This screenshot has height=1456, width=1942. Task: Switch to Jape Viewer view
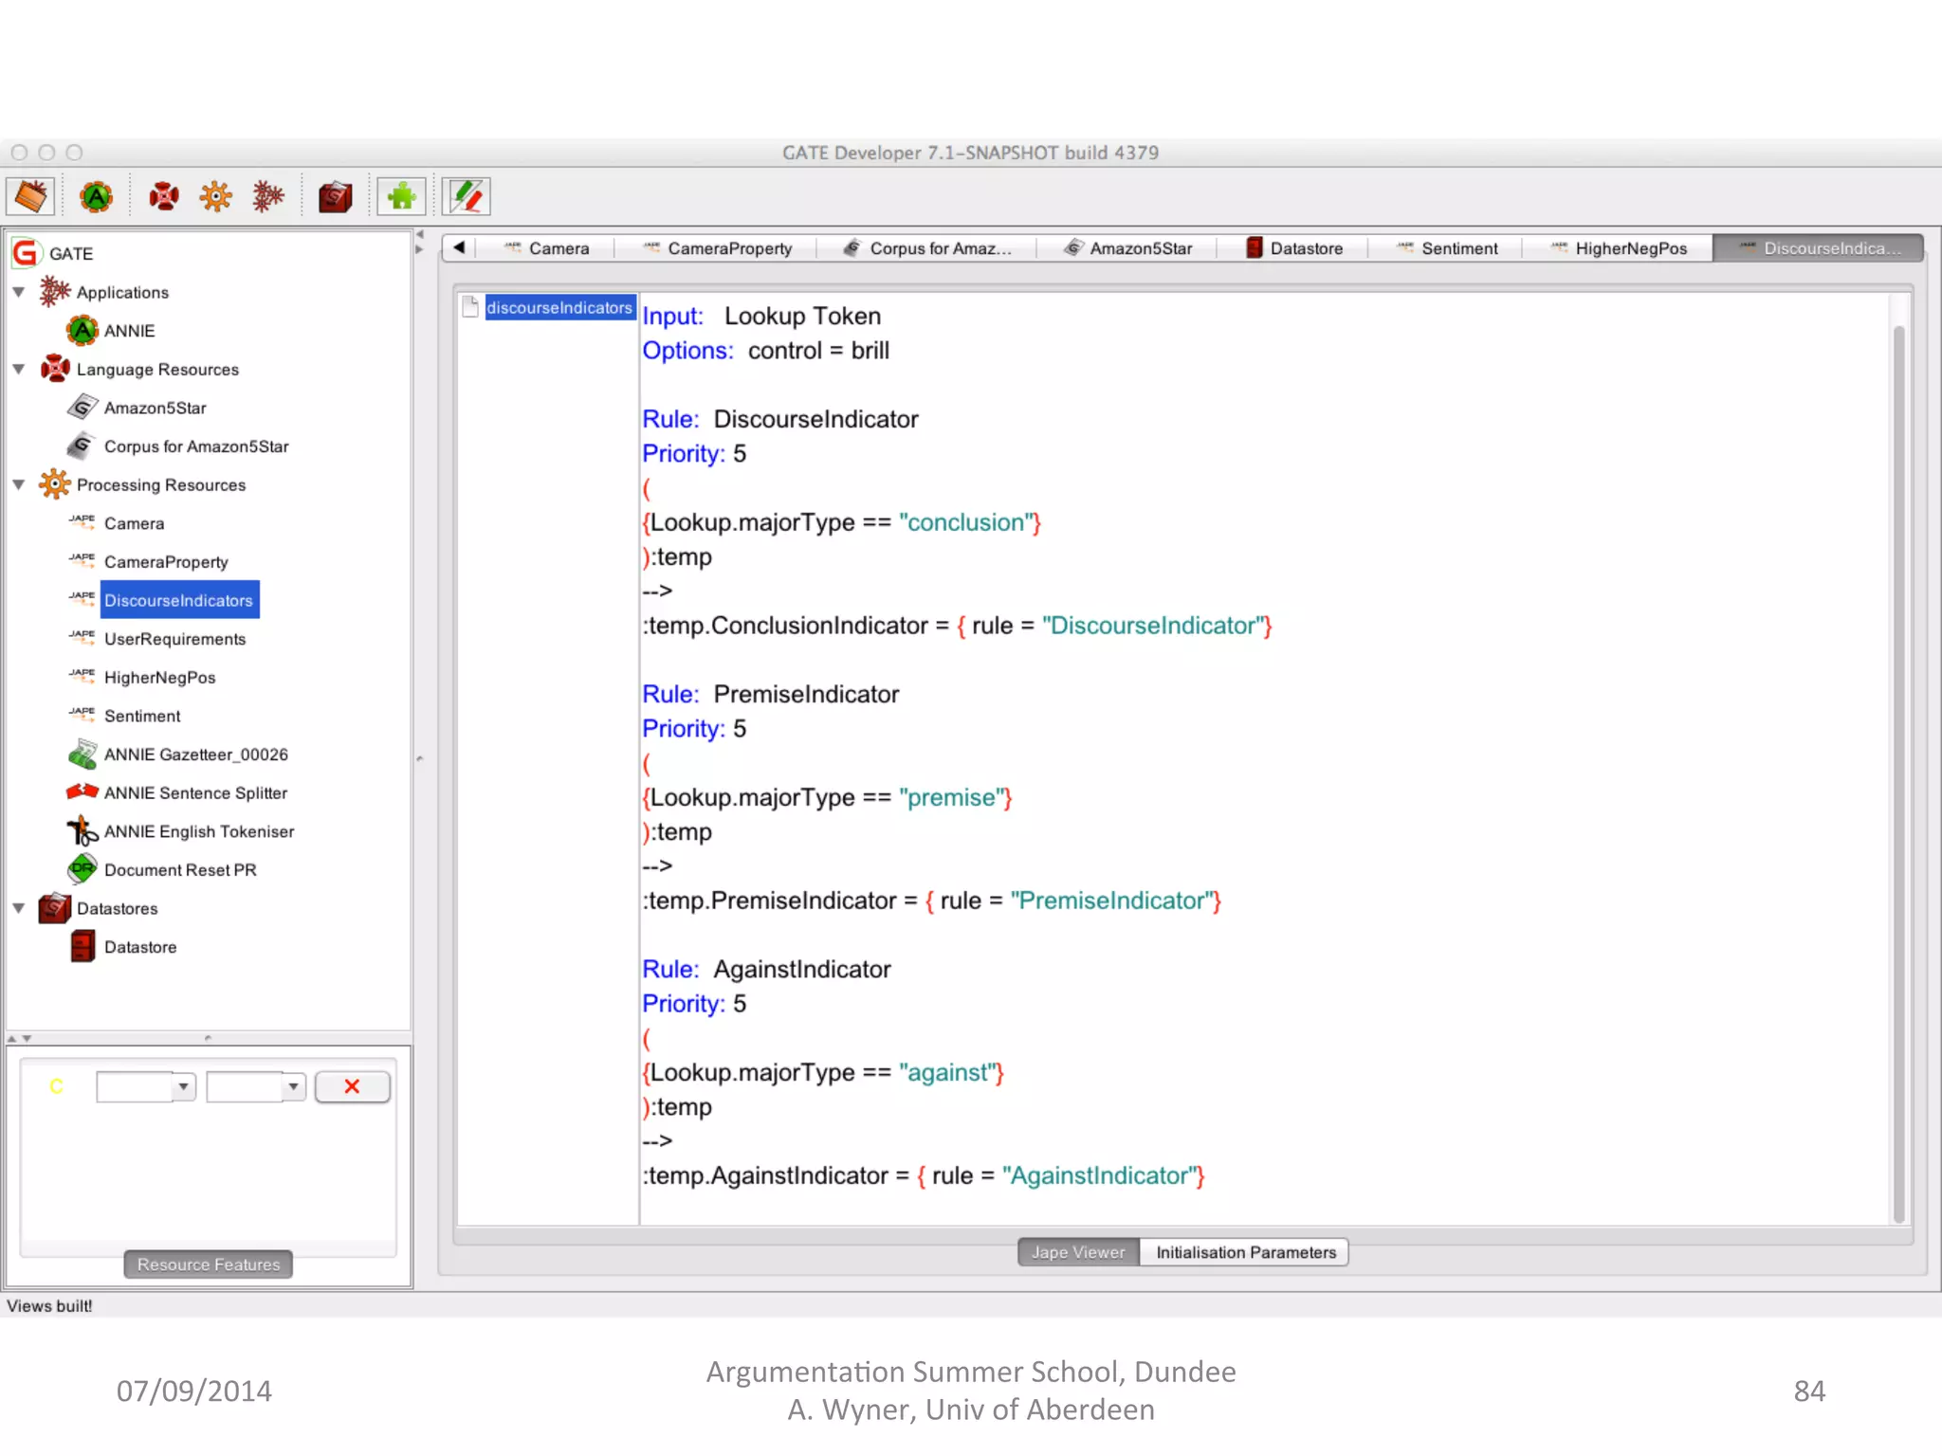coord(1078,1252)
